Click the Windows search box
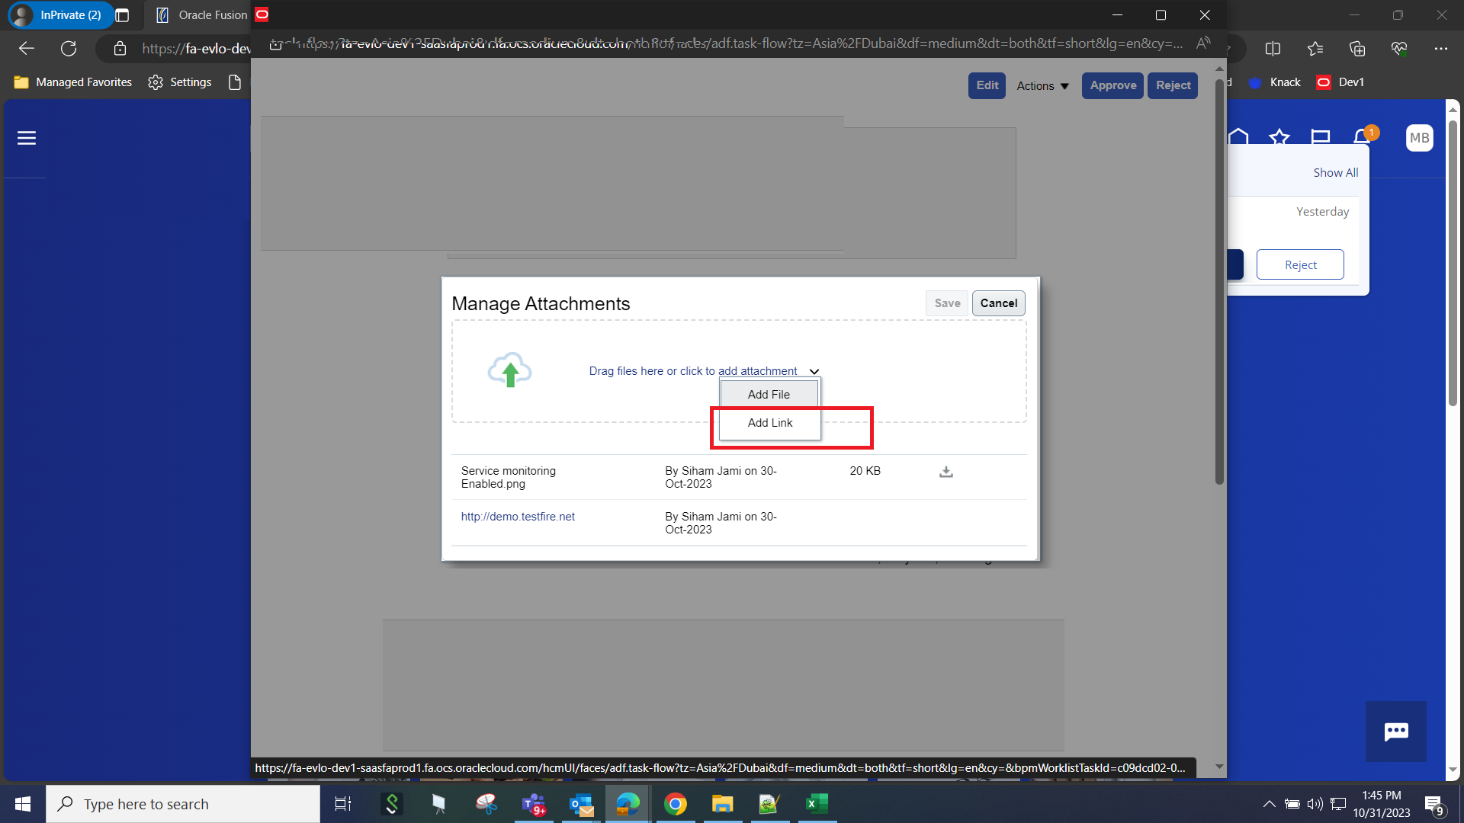The height and width of the screenshot is (823, 1464). point(183,804)
